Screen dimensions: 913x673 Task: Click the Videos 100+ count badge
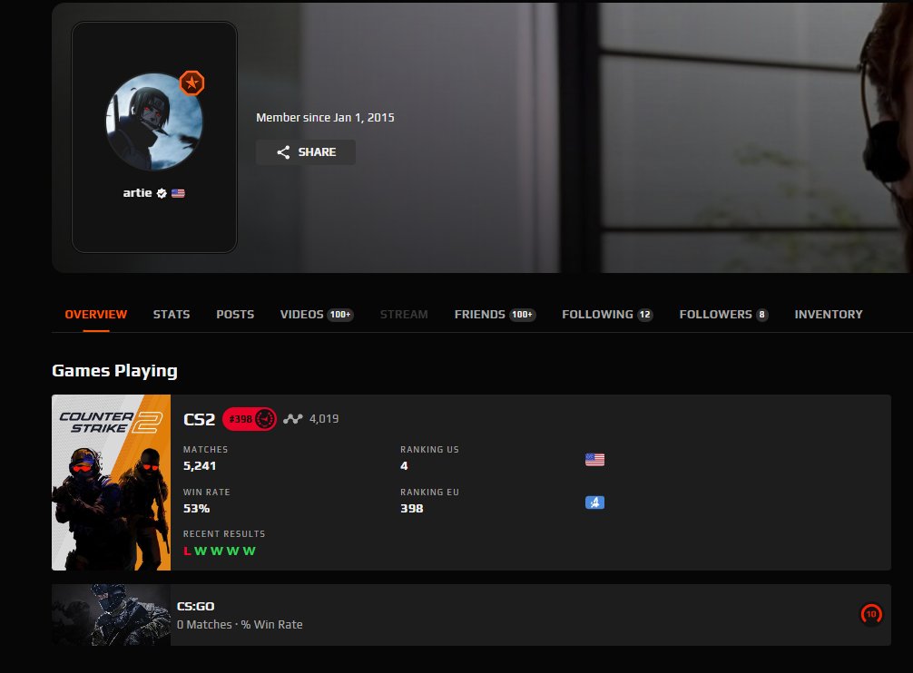pos(340,315)
